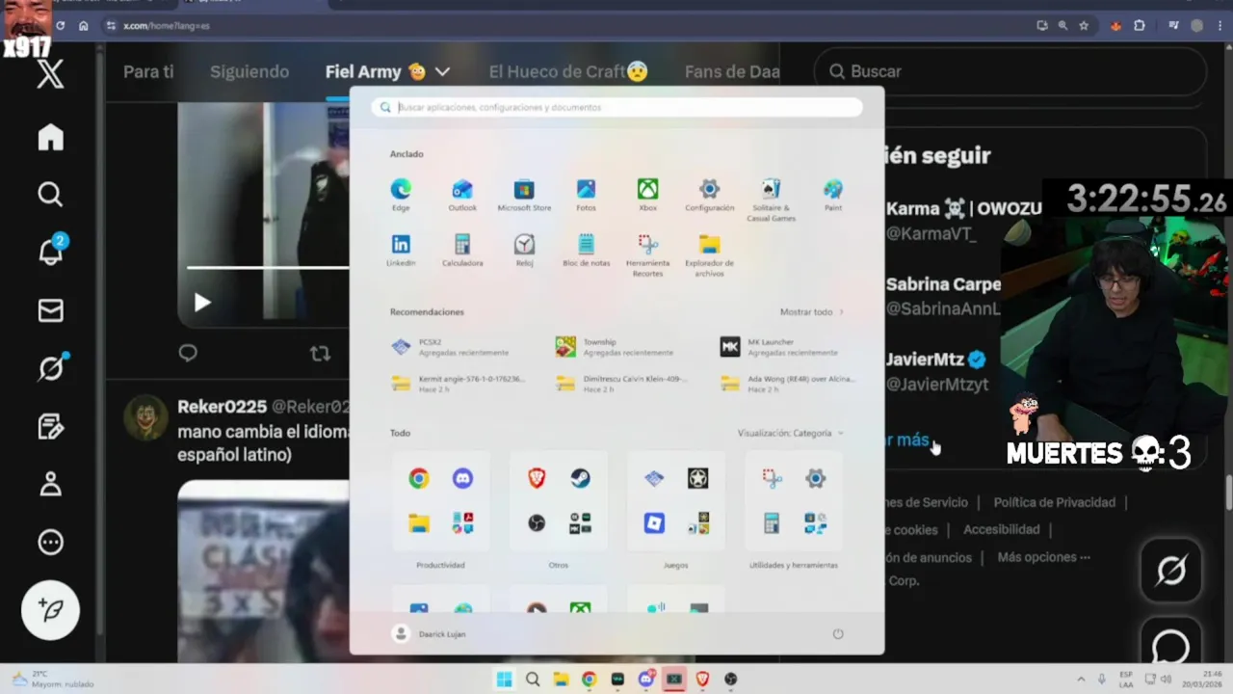
Task: Open Explorador de archivos
Action: (709, 255)
